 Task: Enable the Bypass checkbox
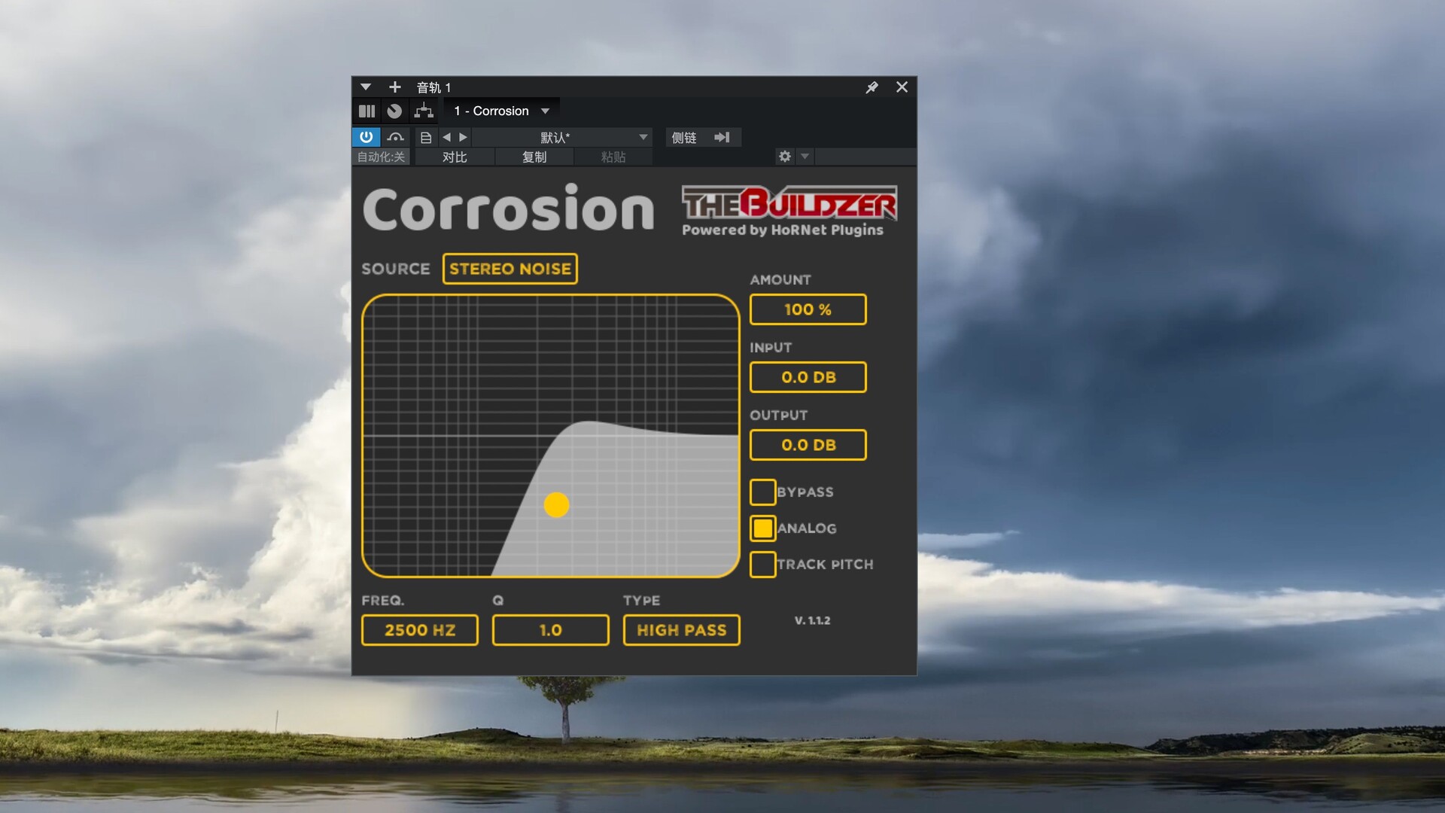coord(762,492)
